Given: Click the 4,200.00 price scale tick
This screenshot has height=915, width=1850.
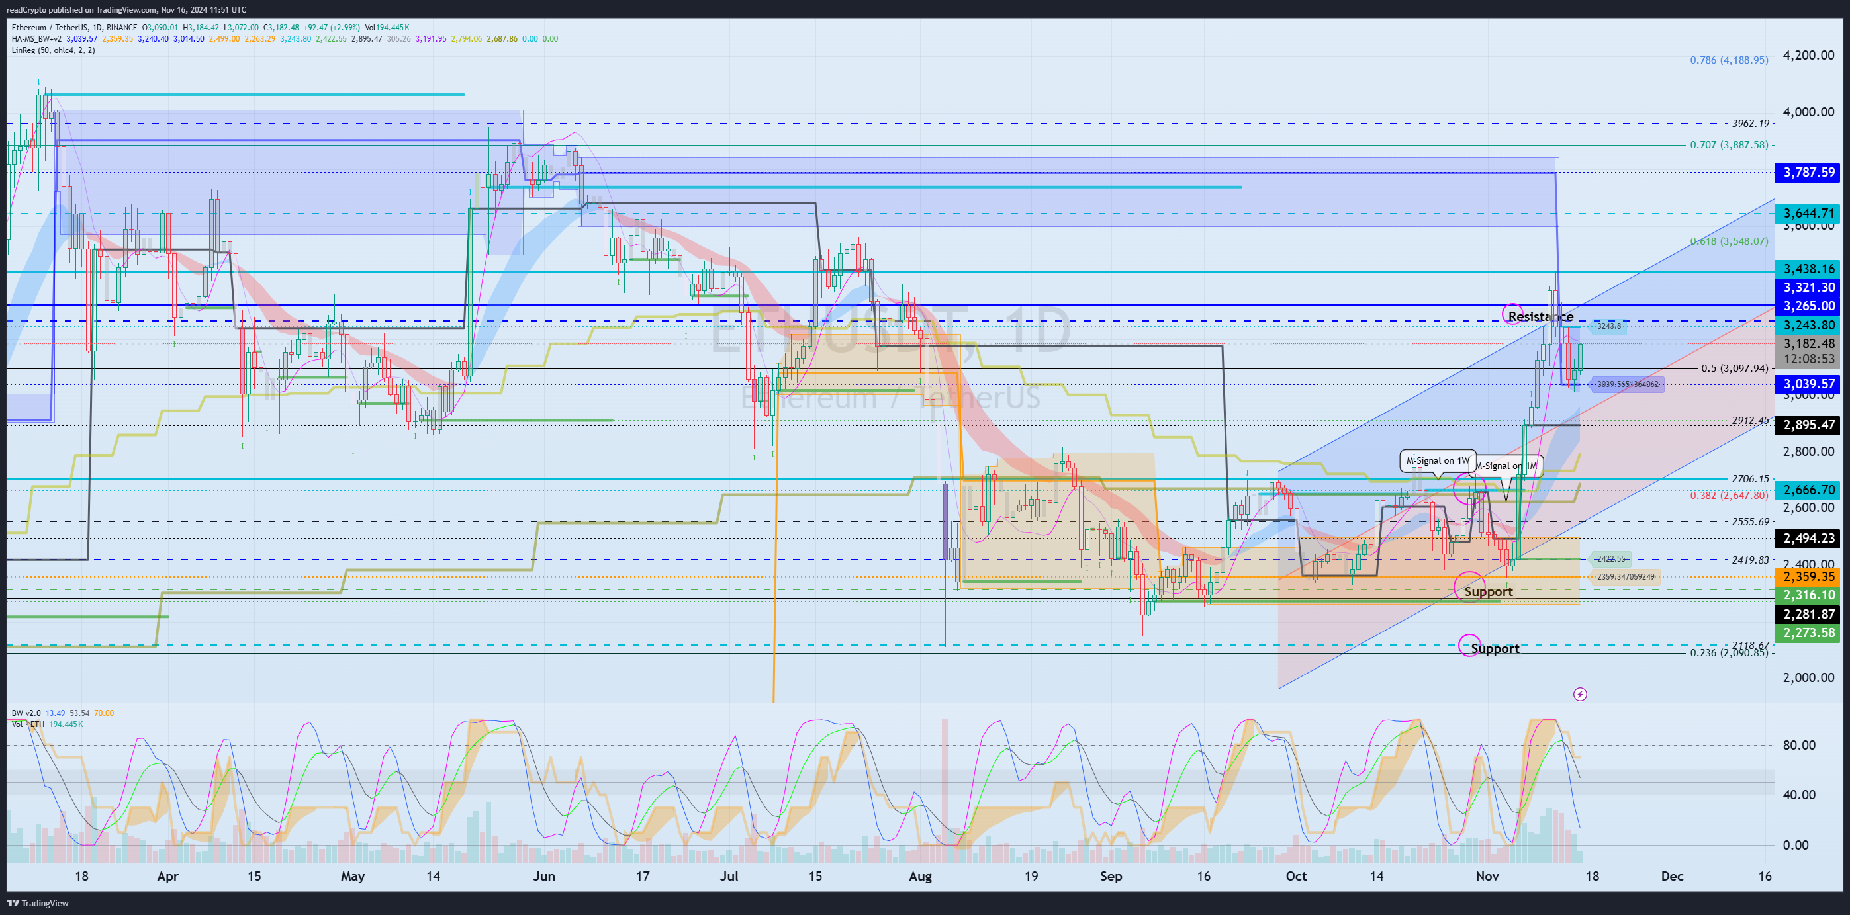Looking at the screenshot, I should coord(1808,56).
